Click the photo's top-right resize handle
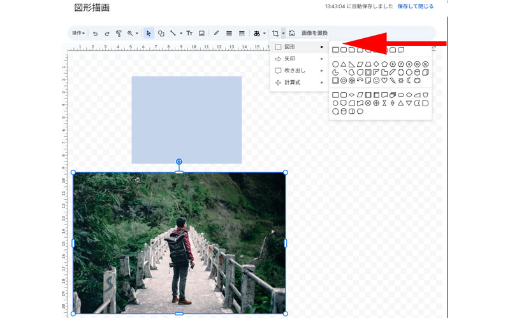510x318 pixels. tap(285, 172)
